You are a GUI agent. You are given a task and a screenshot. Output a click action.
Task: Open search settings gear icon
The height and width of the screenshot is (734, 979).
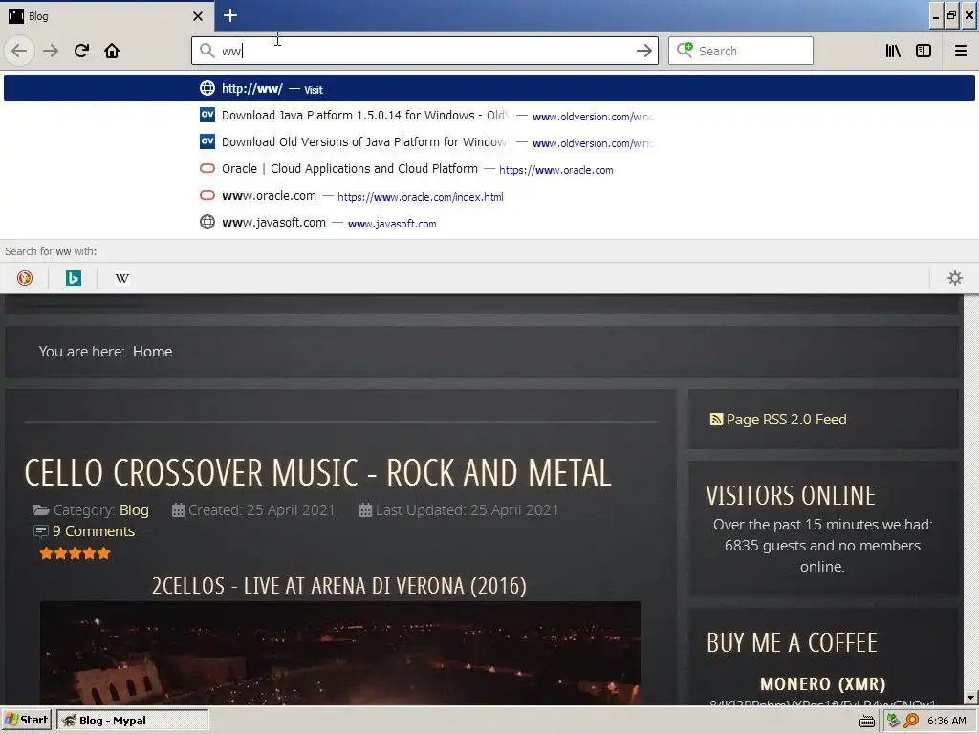pyautogui.click(x=955, y=278)
